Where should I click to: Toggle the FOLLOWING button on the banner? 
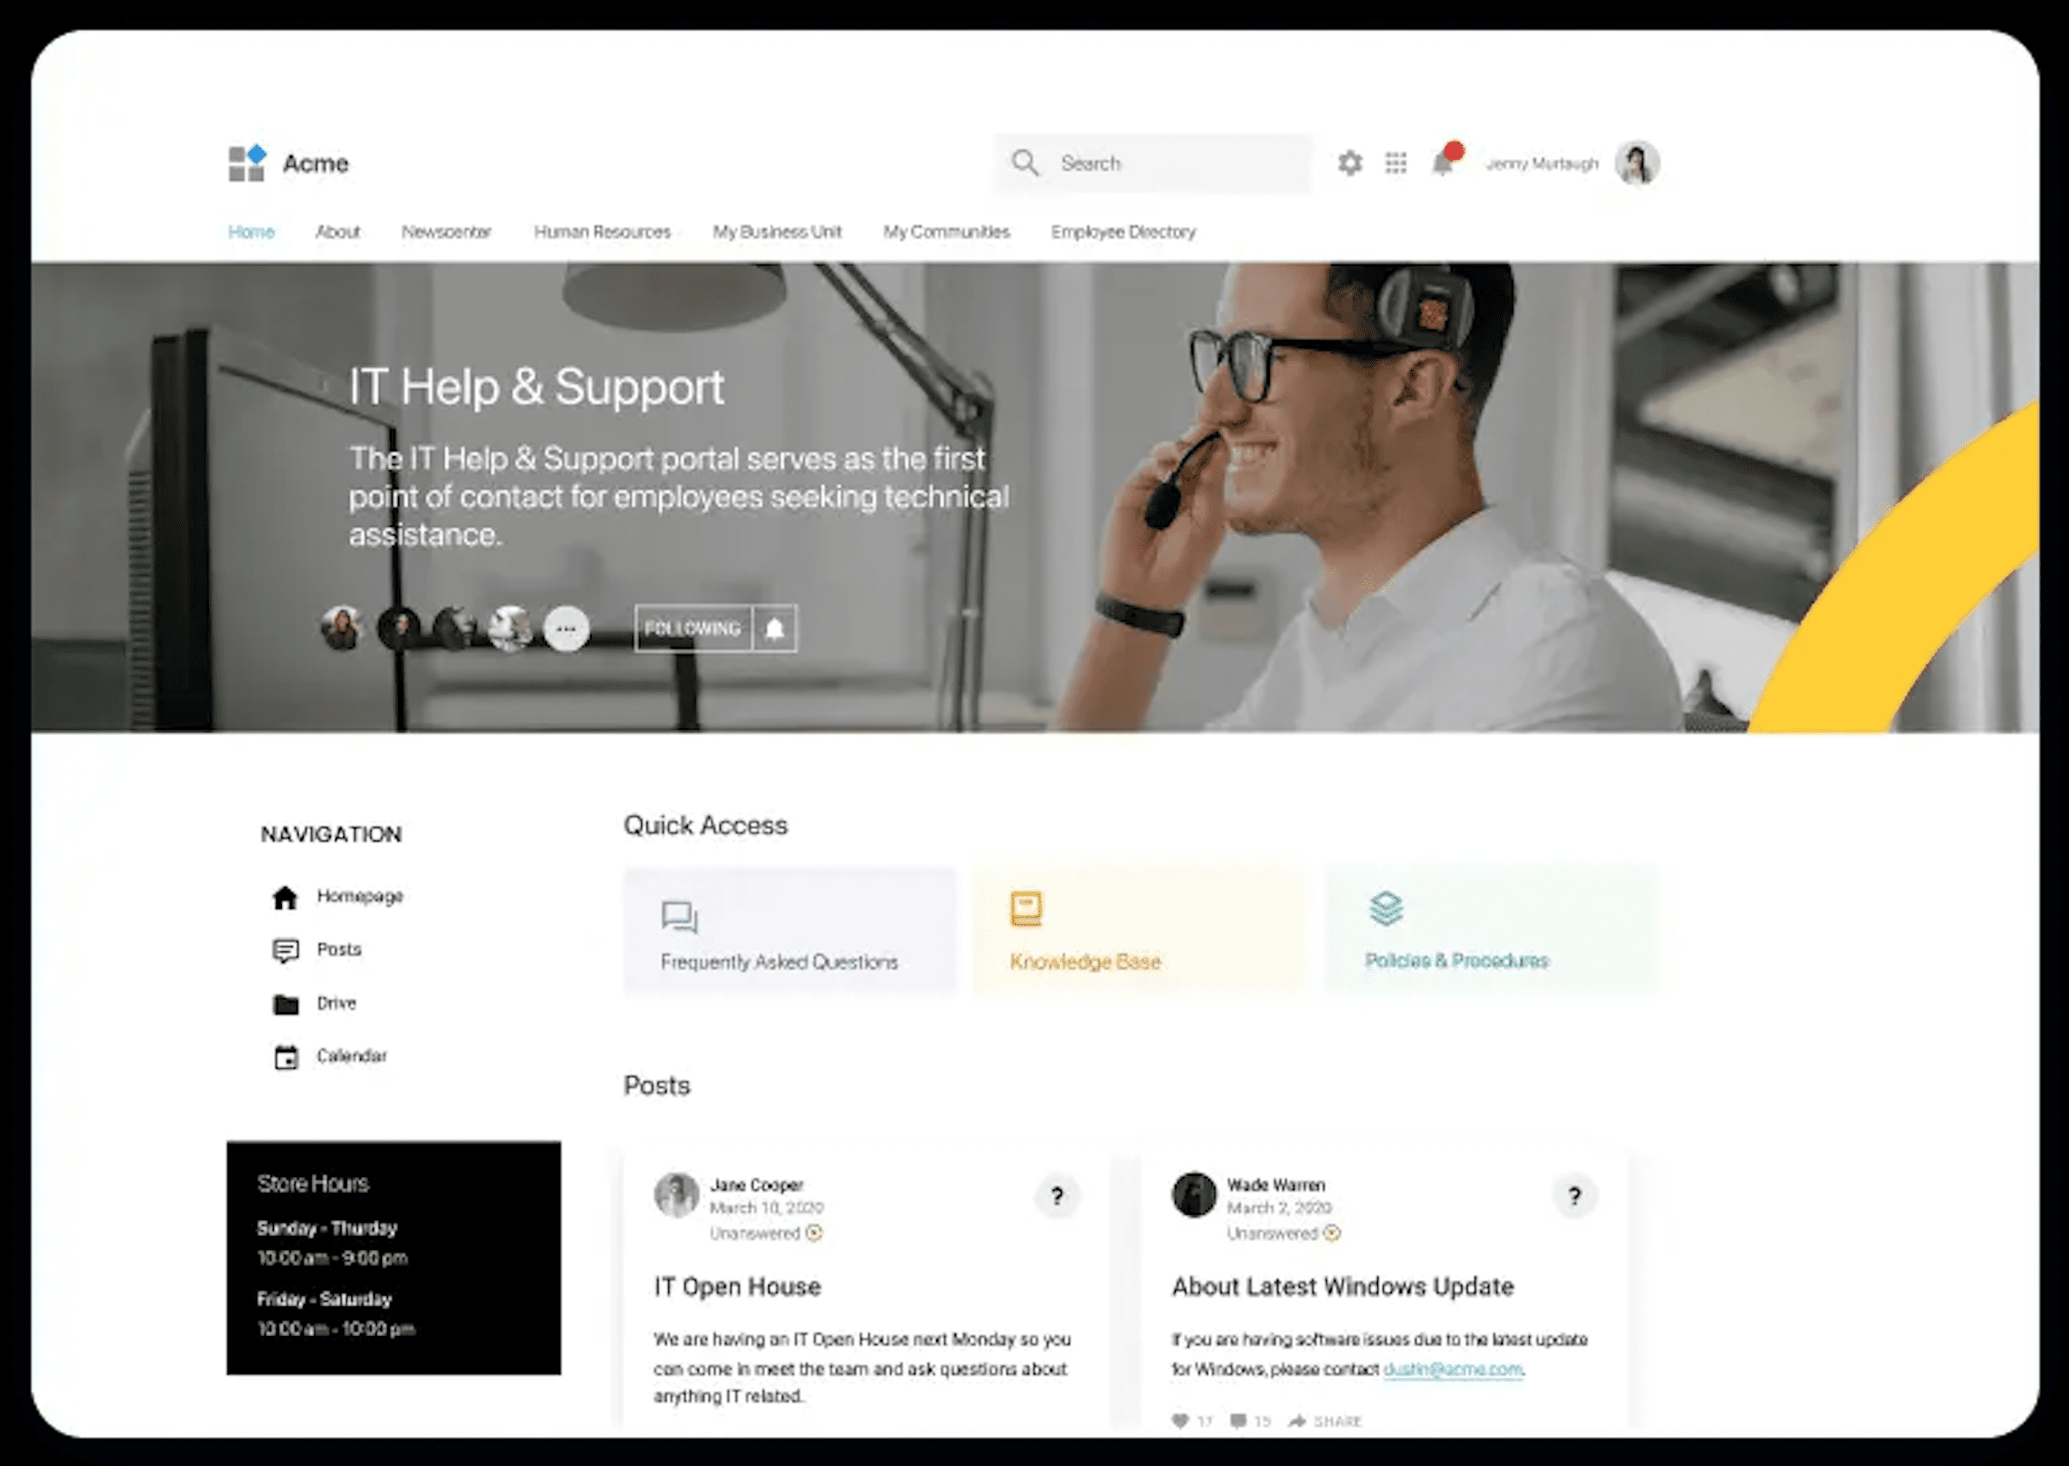coord(693,628)
